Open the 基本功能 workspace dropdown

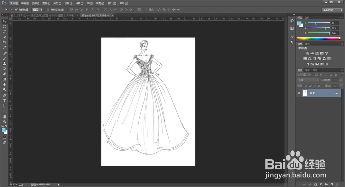coord(332,10)
